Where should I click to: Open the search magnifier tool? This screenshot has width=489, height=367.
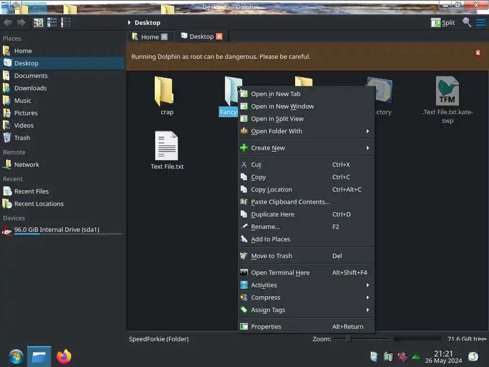[467, 22]
